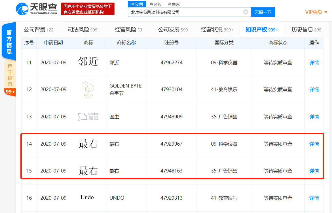Open the 经营风险 tab

point(128,30)
